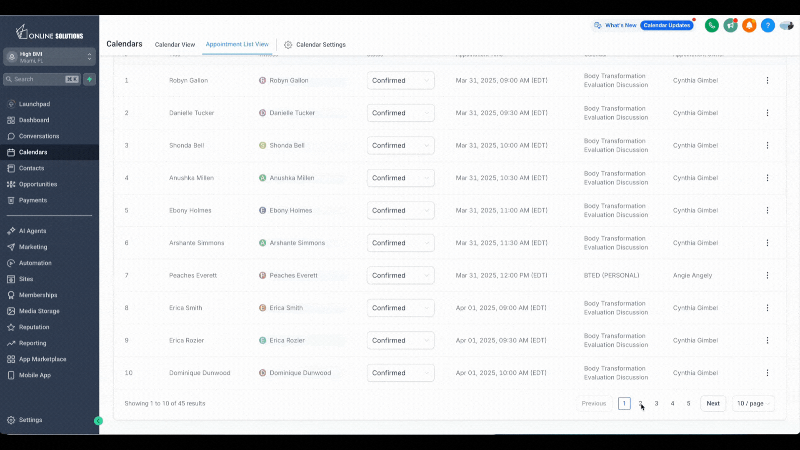Click Anushka Millen invitee avatar icon
The height and width of the screenshot is (450, 800).
tap(262, 178)
